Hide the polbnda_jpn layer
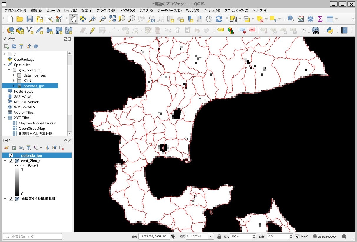The width and height of the screenshot is (357, 242). 11,155
